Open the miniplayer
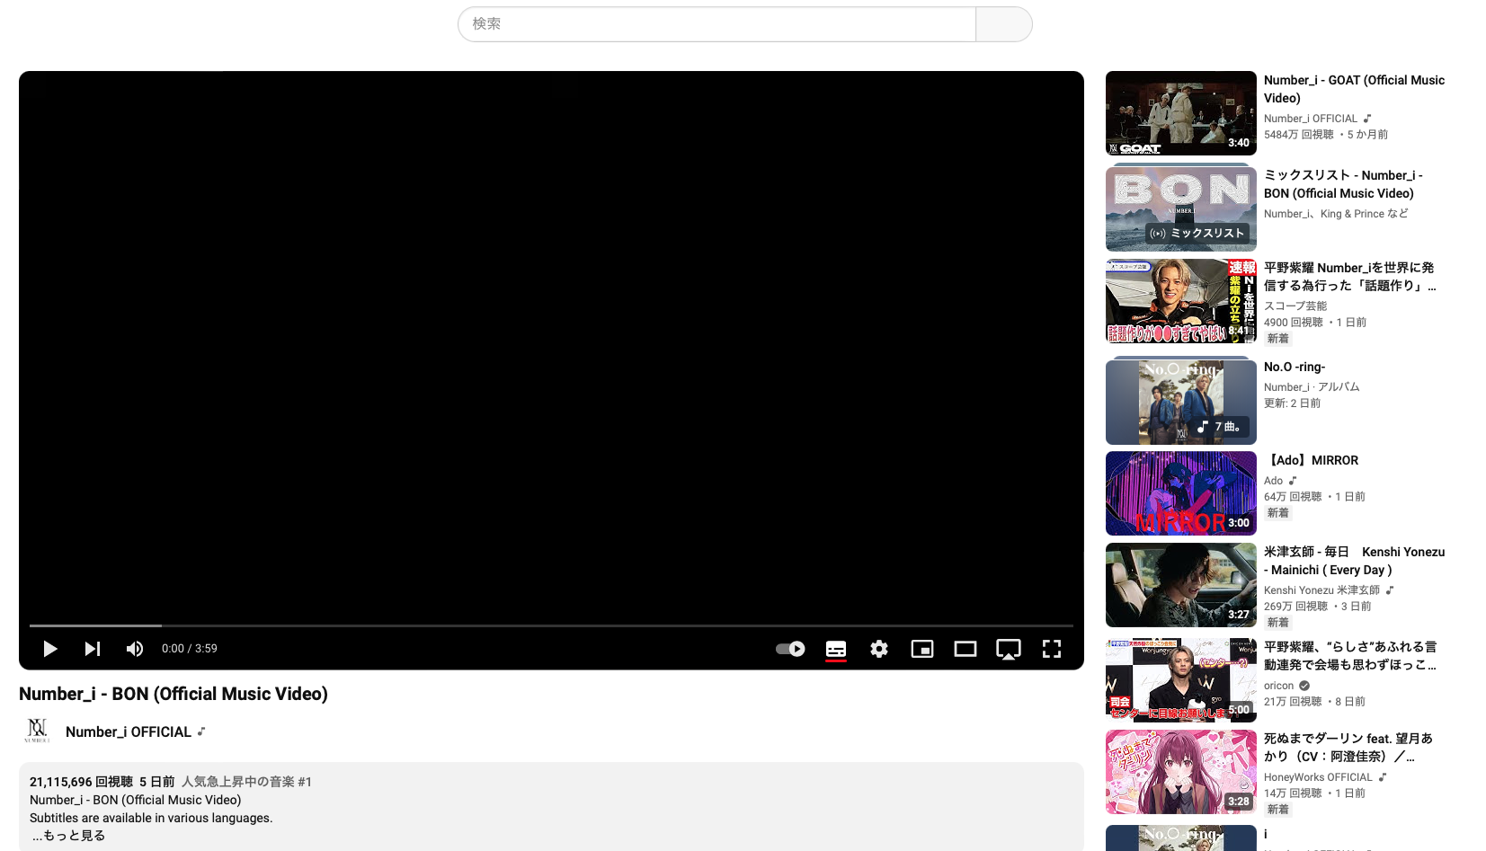 (922, 649)
